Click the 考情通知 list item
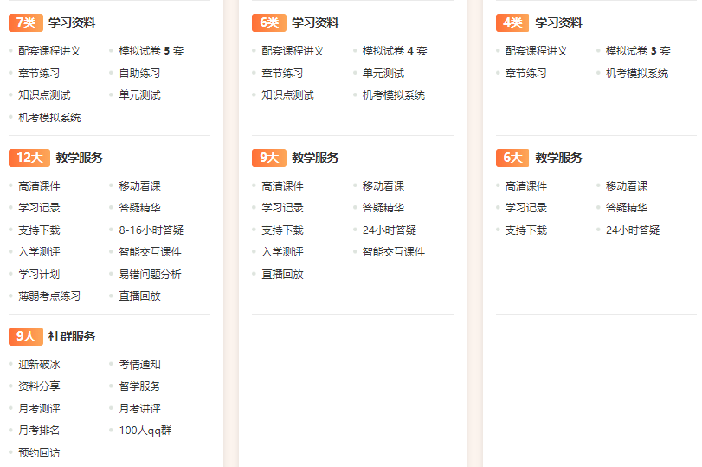Image resolution: width=702 pixels, height=467 pixels. point(139,365)
